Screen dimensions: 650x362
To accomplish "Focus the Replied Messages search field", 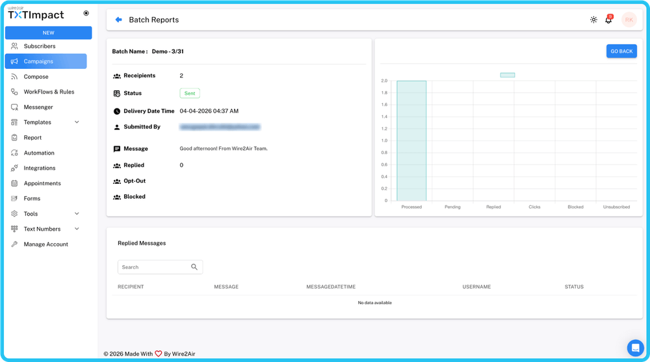I will point(160,267).
